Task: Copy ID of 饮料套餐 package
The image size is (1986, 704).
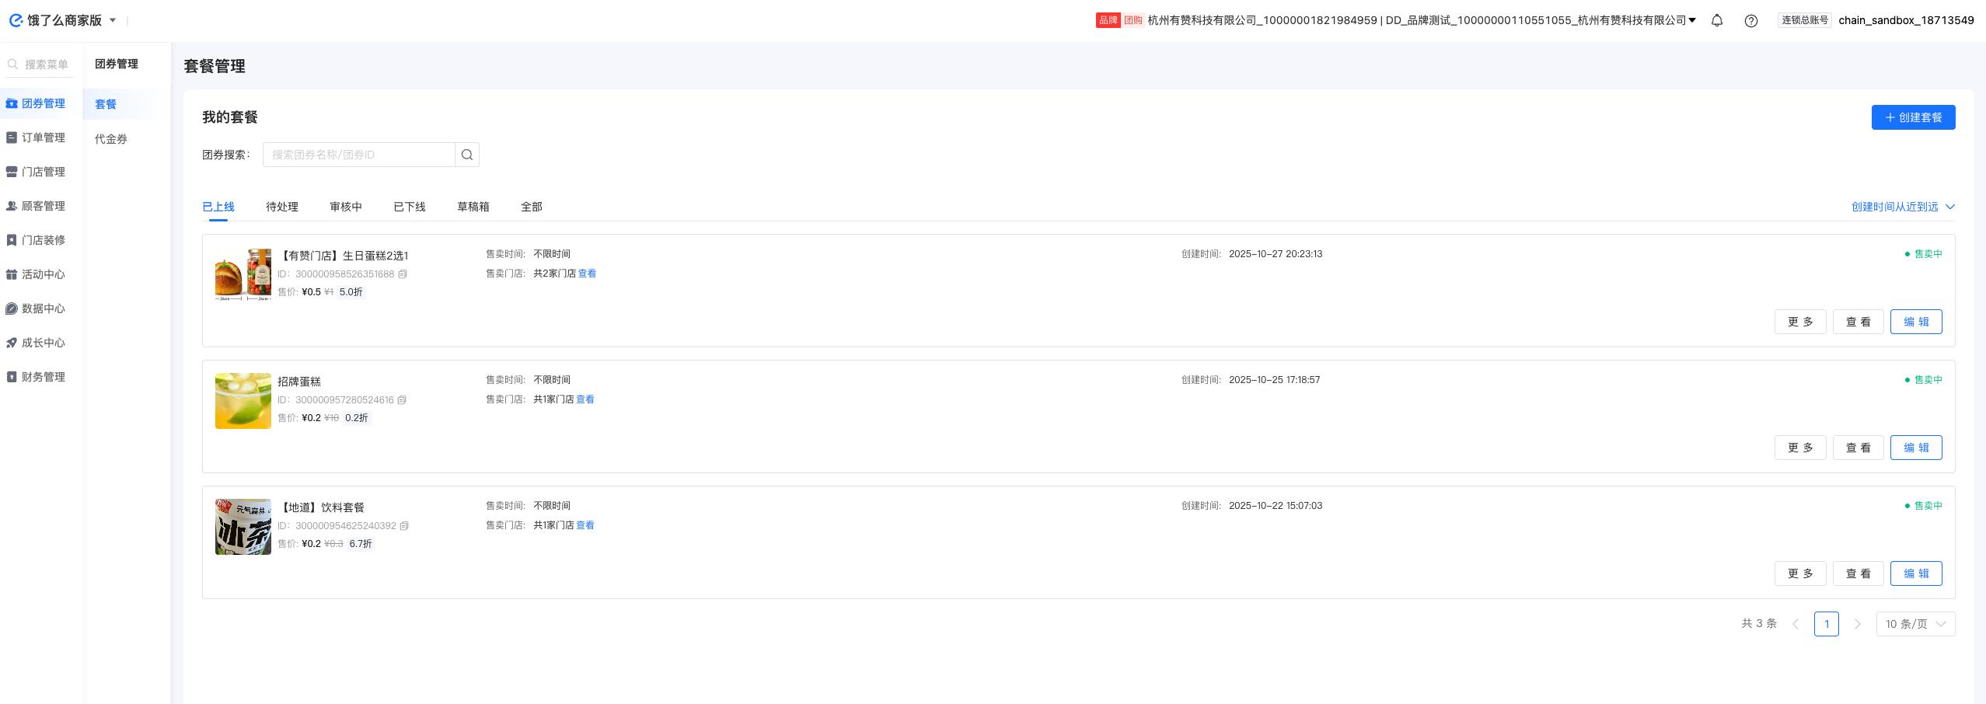Action: coord(404,526)
